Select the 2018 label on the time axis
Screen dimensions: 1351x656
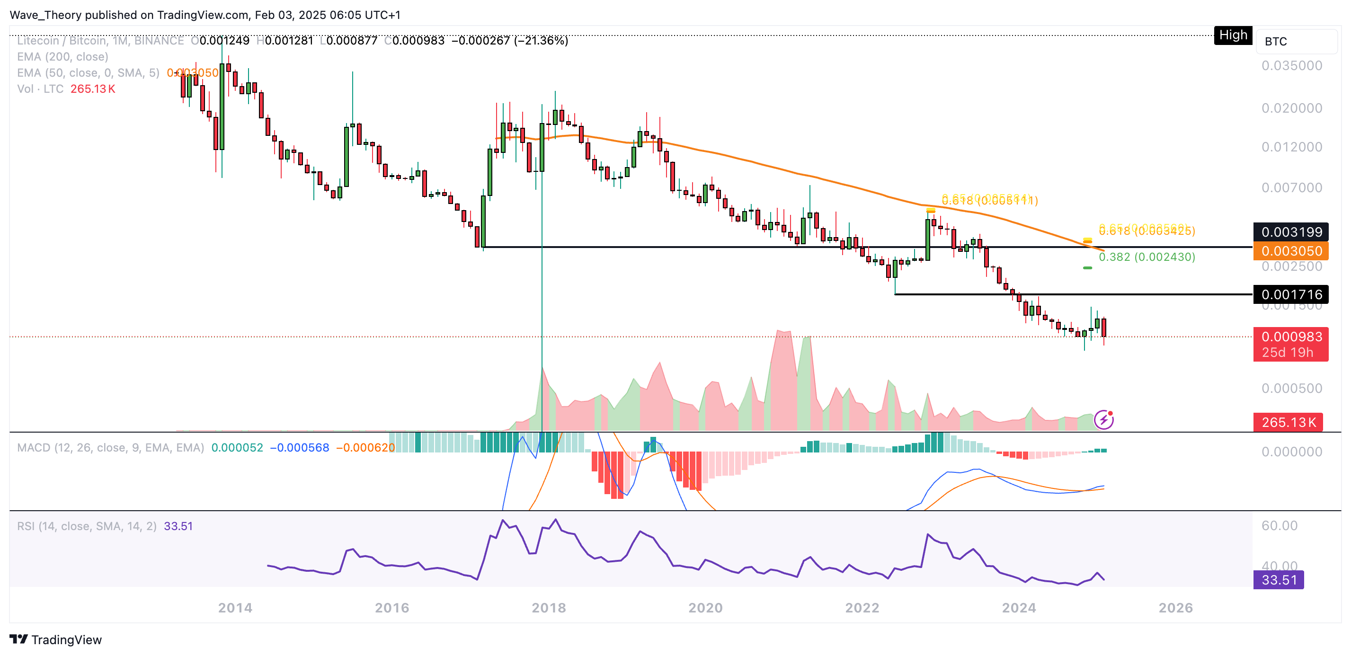click(549, 607)
